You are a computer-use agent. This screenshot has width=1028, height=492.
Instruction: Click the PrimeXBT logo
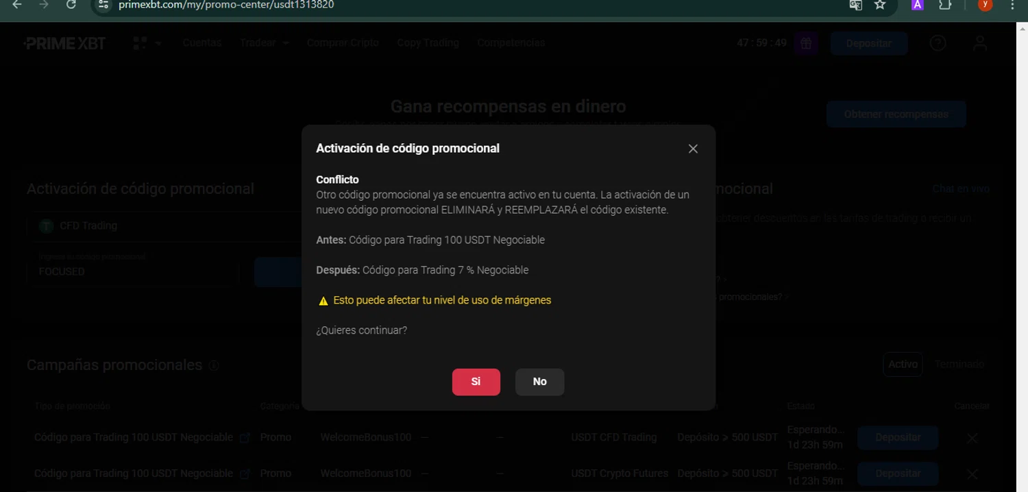pos(64,43)
